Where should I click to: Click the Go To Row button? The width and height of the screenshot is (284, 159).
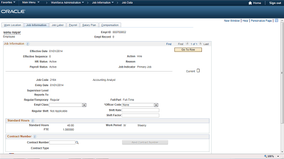coord(188,50)
